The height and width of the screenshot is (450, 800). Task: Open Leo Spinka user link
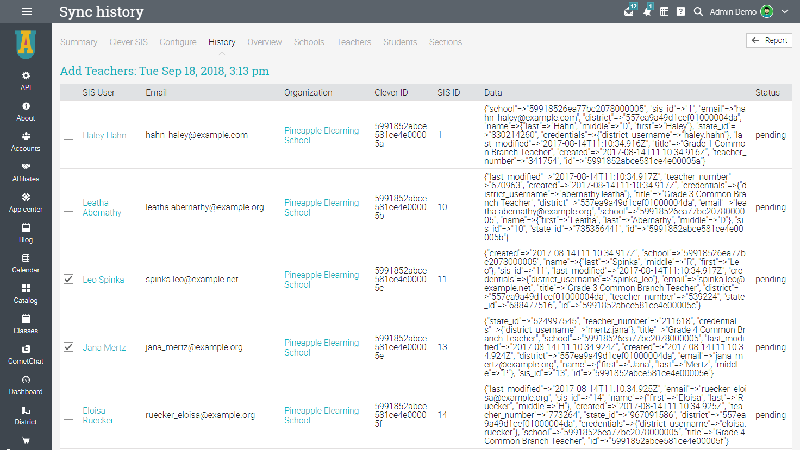click(103, 280)
